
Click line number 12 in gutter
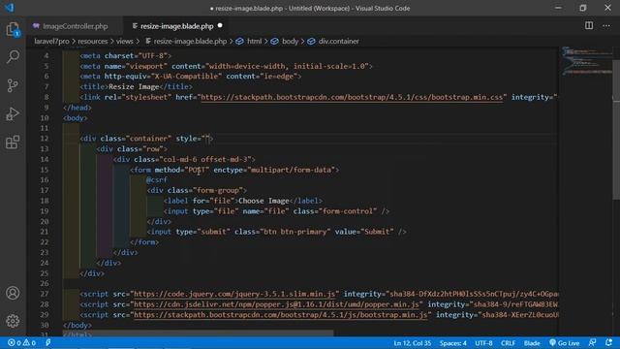[x=45, y=139]
